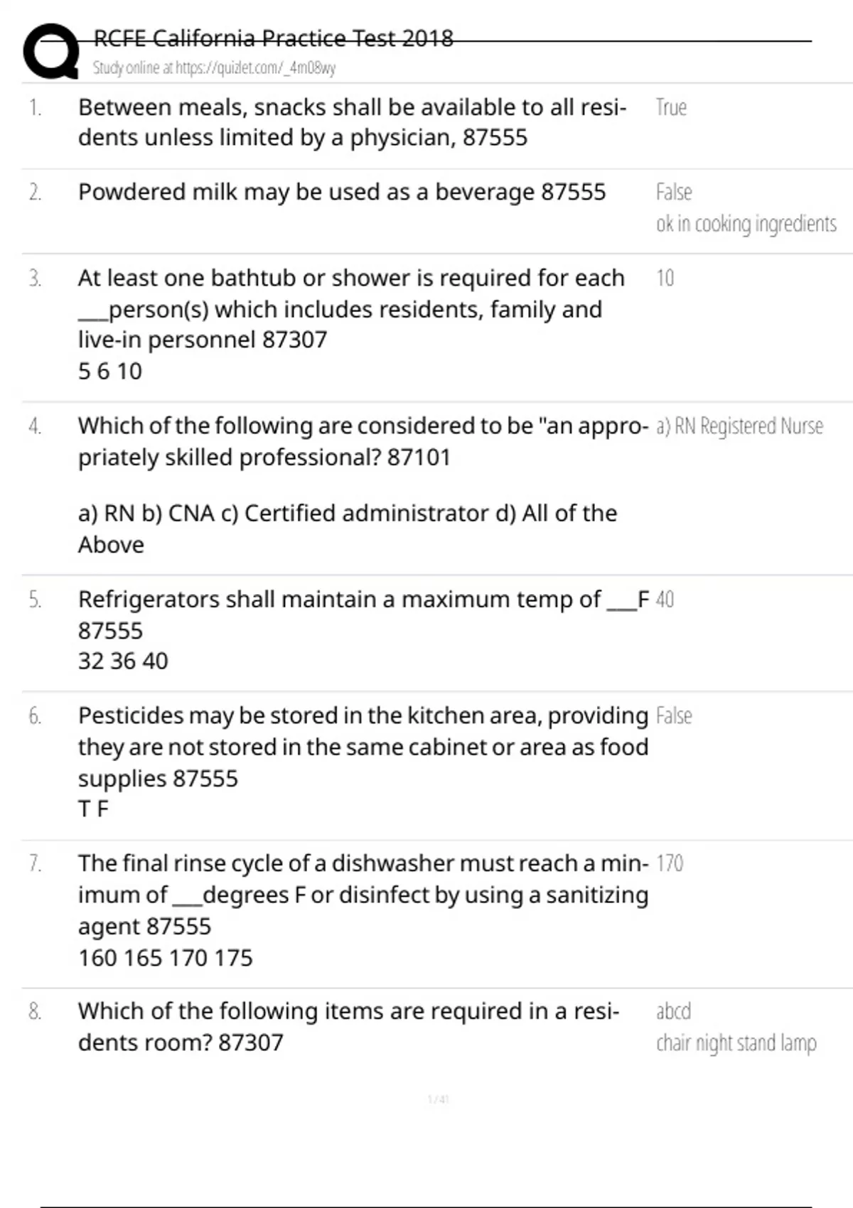Click the RCFE California Practice Test 2018 title
The height and width of the screenshot is (1208, 853).
[x=274, y=38]
